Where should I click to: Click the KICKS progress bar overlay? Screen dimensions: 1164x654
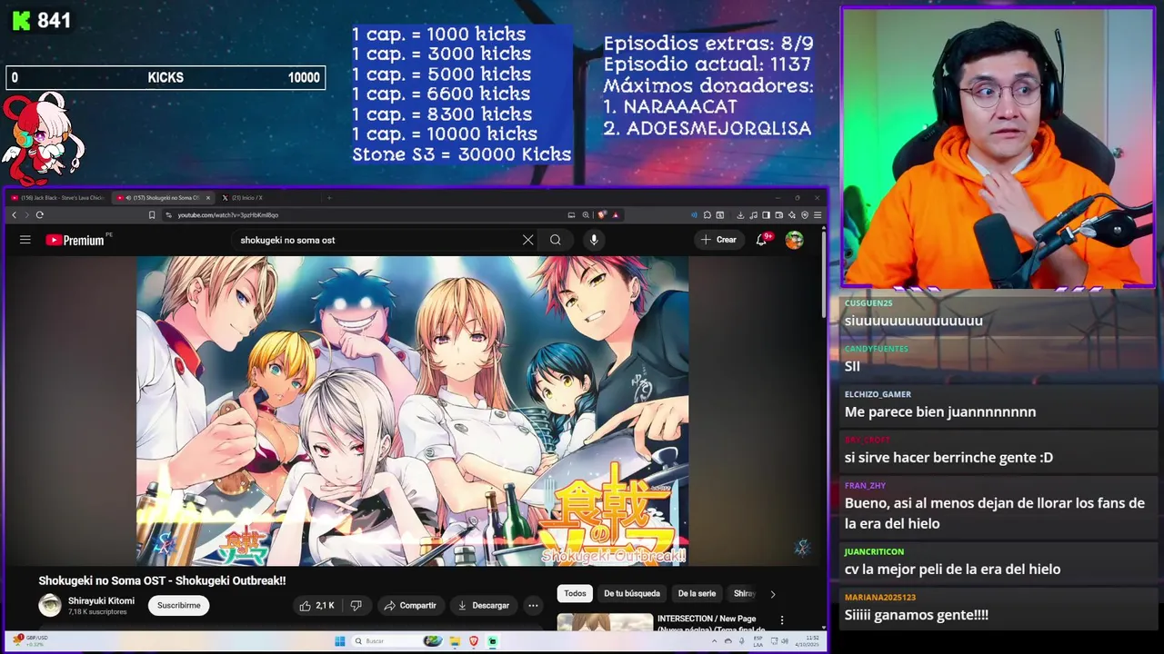166,78
